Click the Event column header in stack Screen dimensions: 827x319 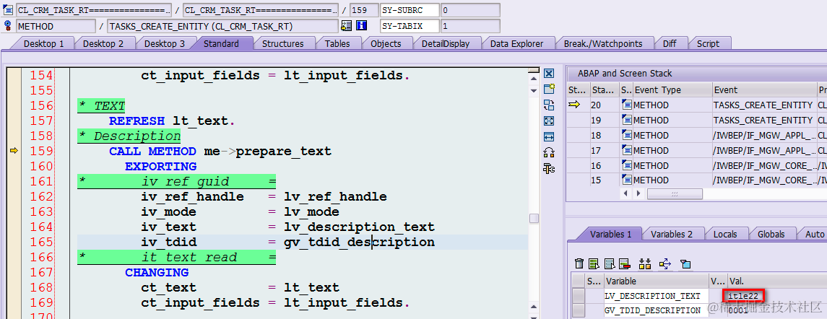coord(763,89)
